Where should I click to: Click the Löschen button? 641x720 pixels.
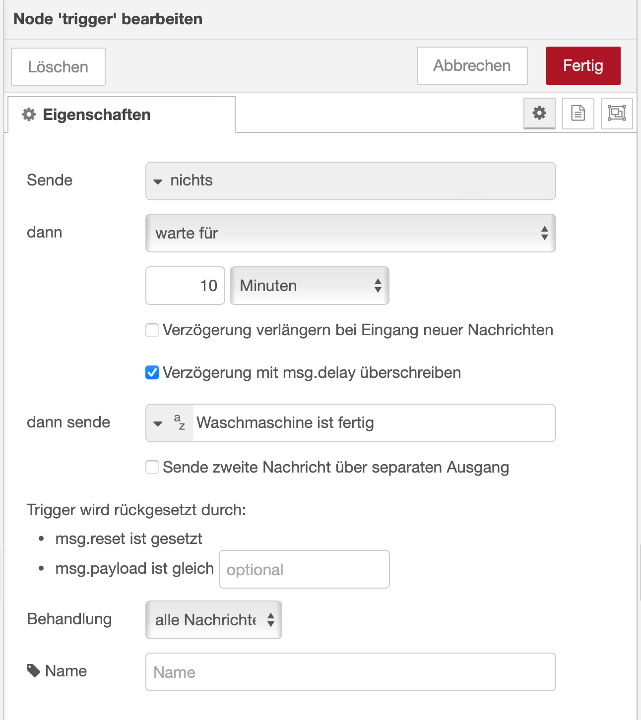pyautogui.click(x=58, y=67)
